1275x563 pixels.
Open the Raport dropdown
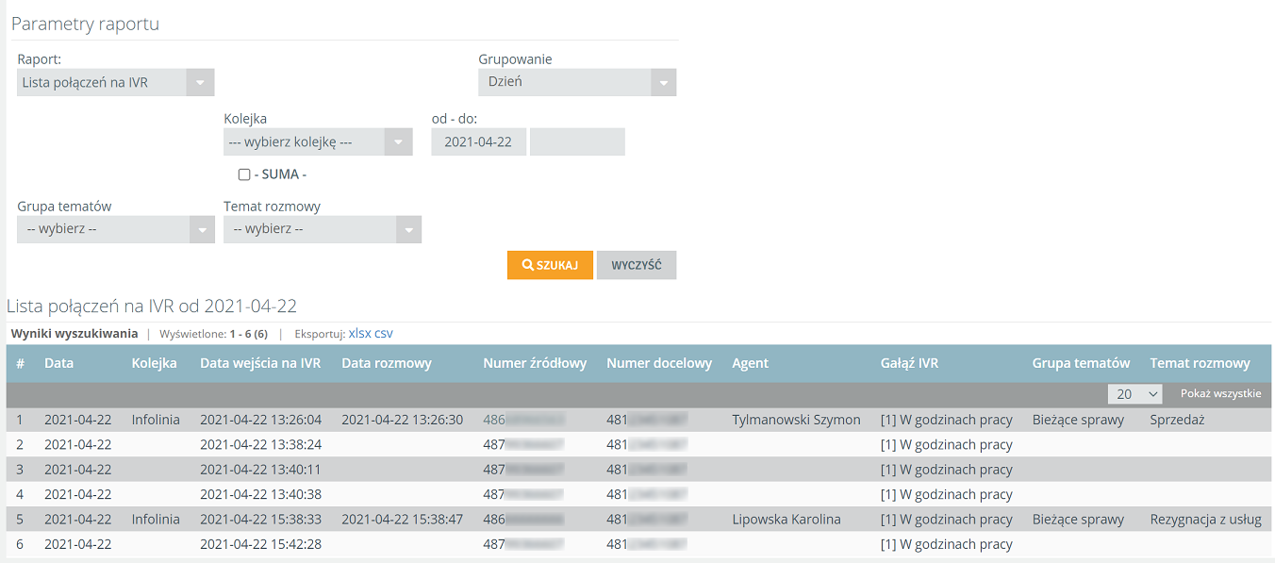pyautogui.click(x=116, y=82)
